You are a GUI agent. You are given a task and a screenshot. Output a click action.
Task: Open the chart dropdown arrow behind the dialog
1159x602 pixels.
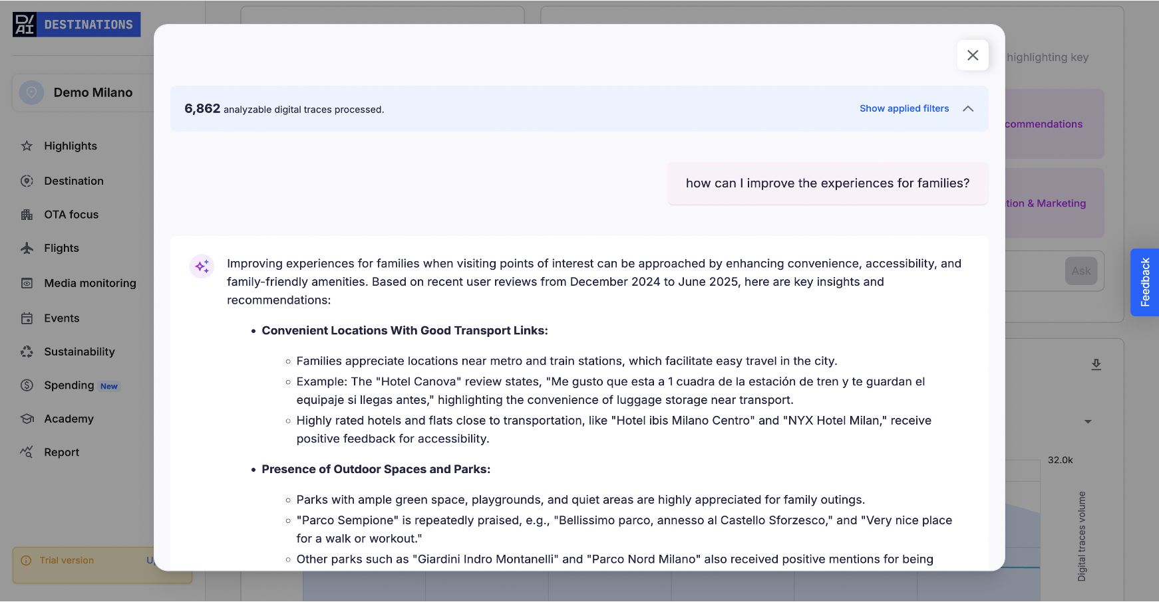click(1088, 421)
